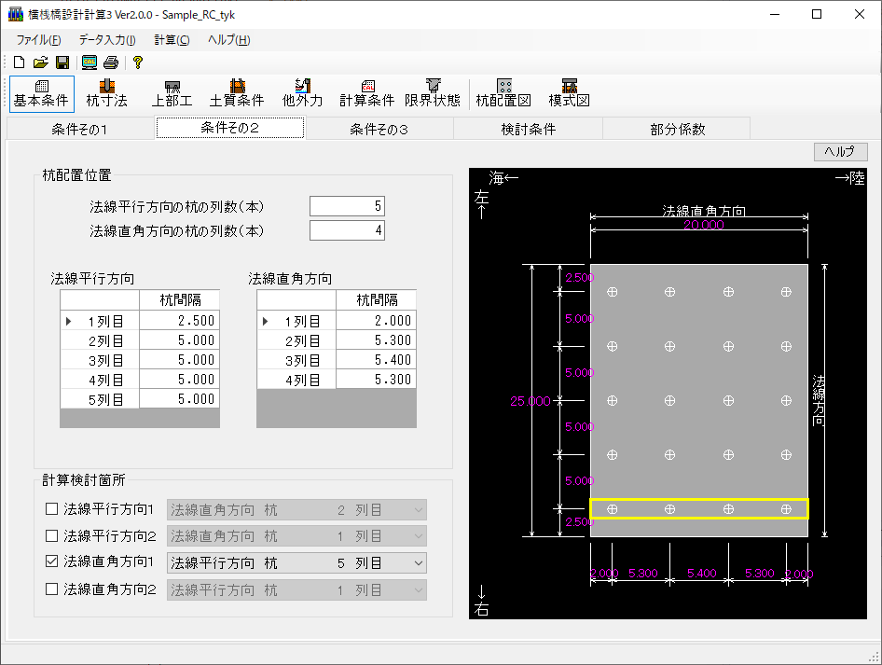Open the 上部工 section
882x665 pixels.
172,94
